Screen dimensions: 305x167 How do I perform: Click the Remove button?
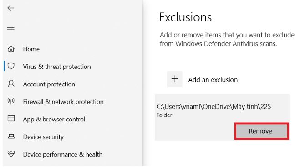click(261, 131)
